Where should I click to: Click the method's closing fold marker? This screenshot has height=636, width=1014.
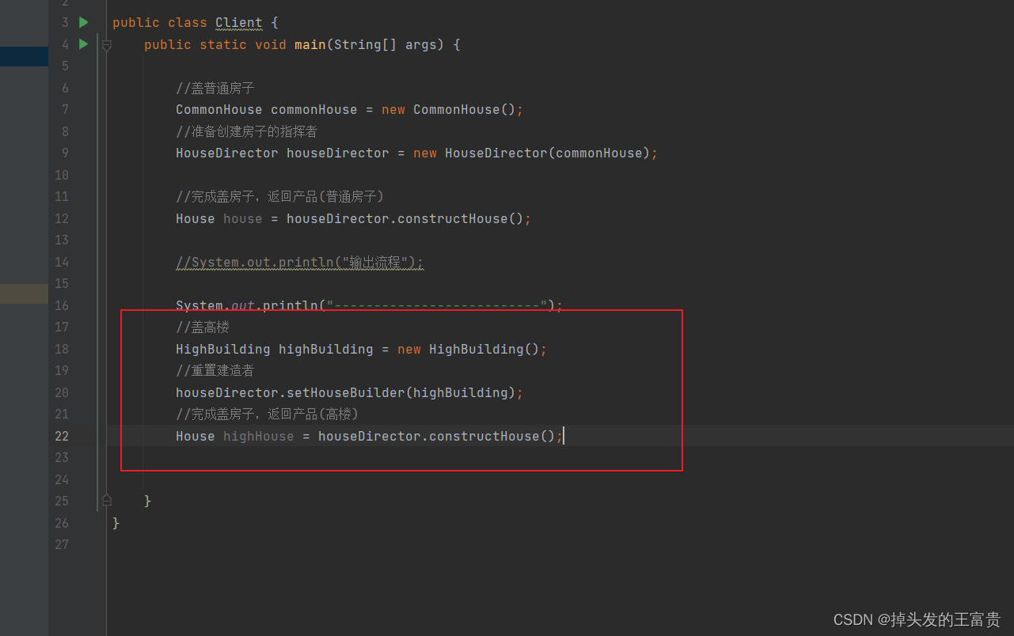point(107,500)
